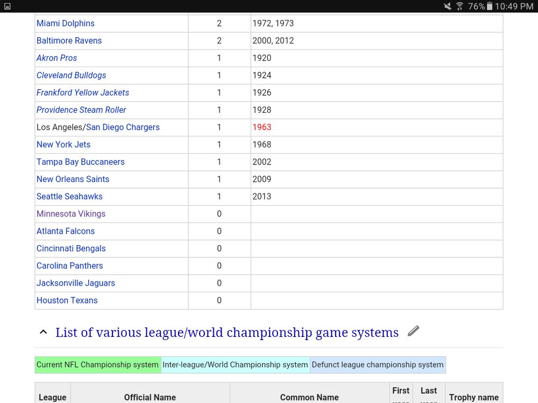Collapse the championship game systems section
Viewport: 538px width, 403px height.
point(43,333)
